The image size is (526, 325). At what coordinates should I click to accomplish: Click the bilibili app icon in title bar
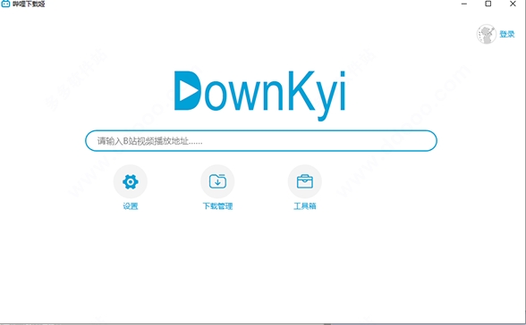pyautogui.click(x=5, y=4)
